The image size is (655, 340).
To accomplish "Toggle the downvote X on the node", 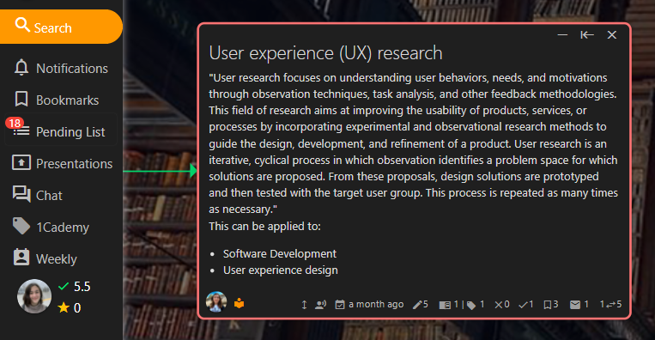I will pos(501,305).
